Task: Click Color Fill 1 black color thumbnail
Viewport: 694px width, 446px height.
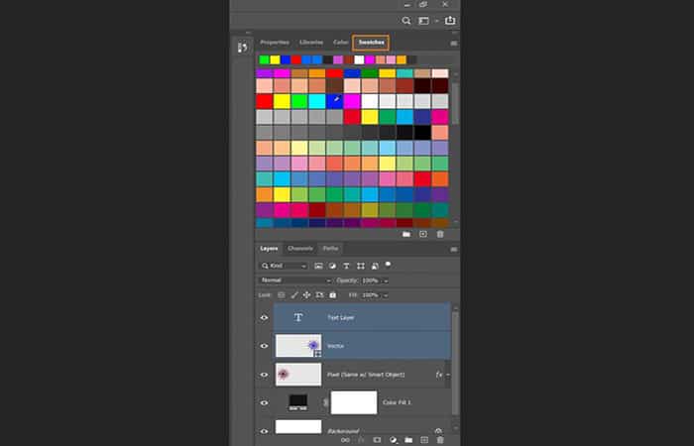Action: tap(297, 402)
